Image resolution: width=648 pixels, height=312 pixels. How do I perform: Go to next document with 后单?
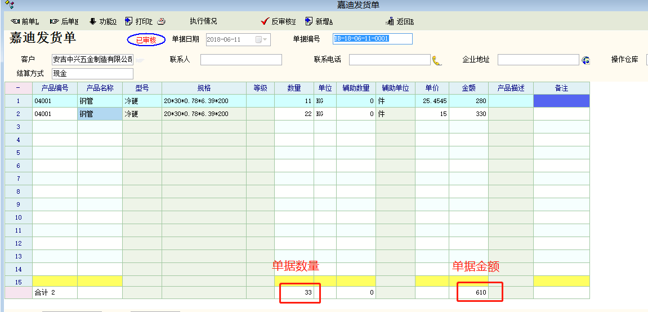click(64, 22)
